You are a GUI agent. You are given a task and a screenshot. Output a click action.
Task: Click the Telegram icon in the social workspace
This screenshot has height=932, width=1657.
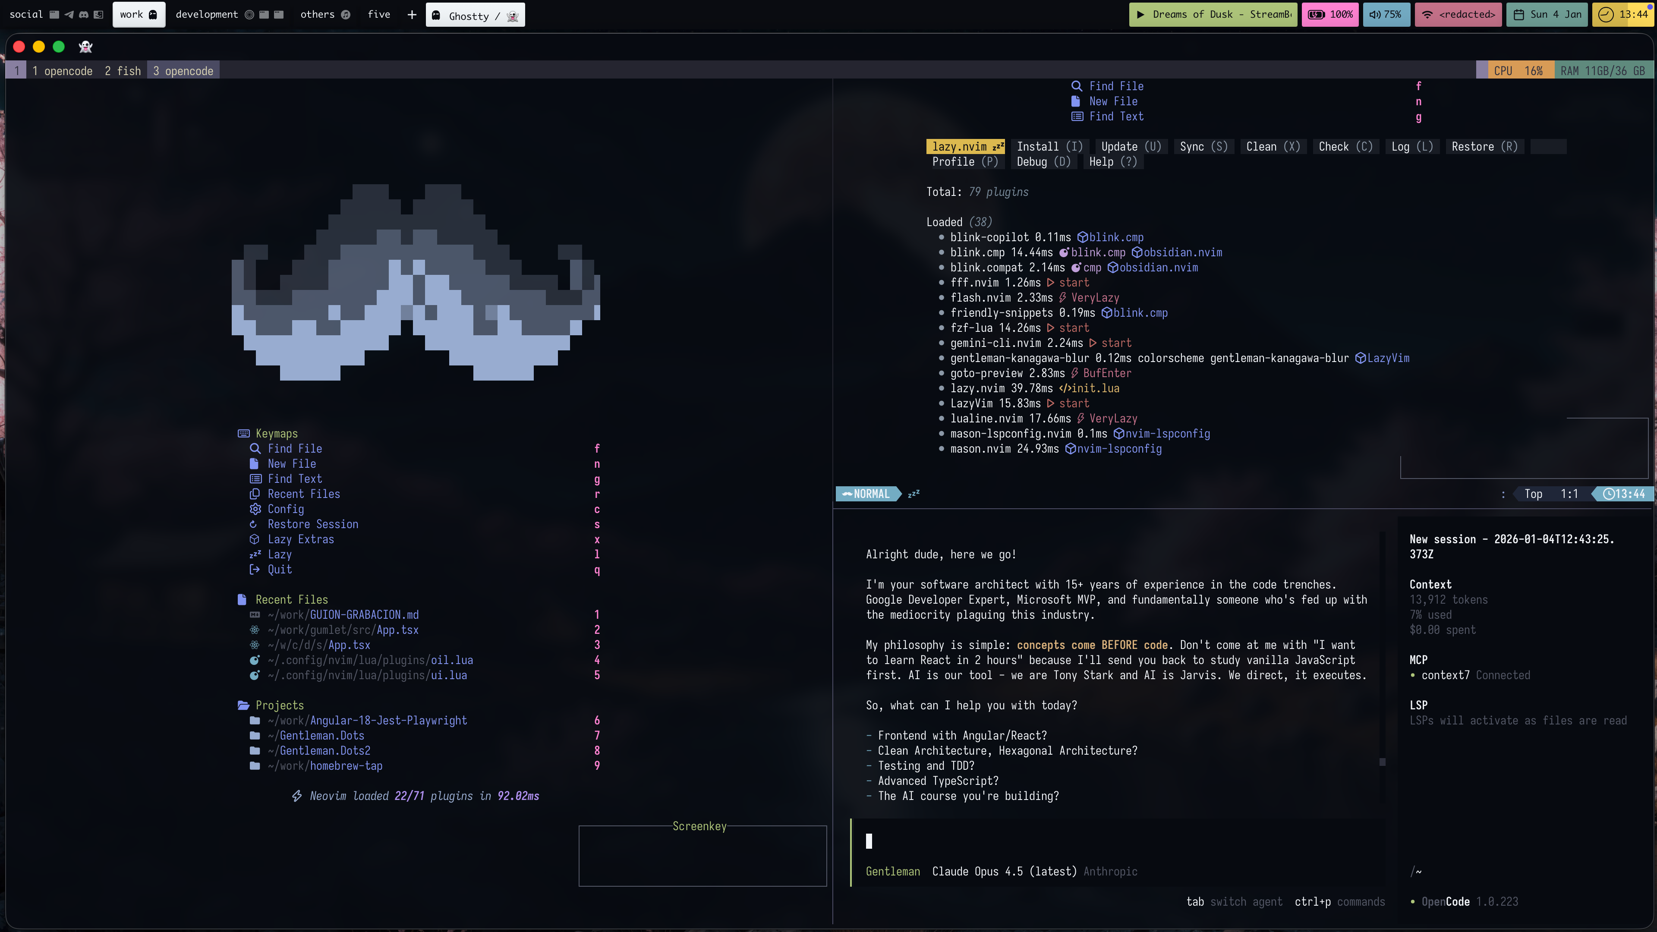69,14
